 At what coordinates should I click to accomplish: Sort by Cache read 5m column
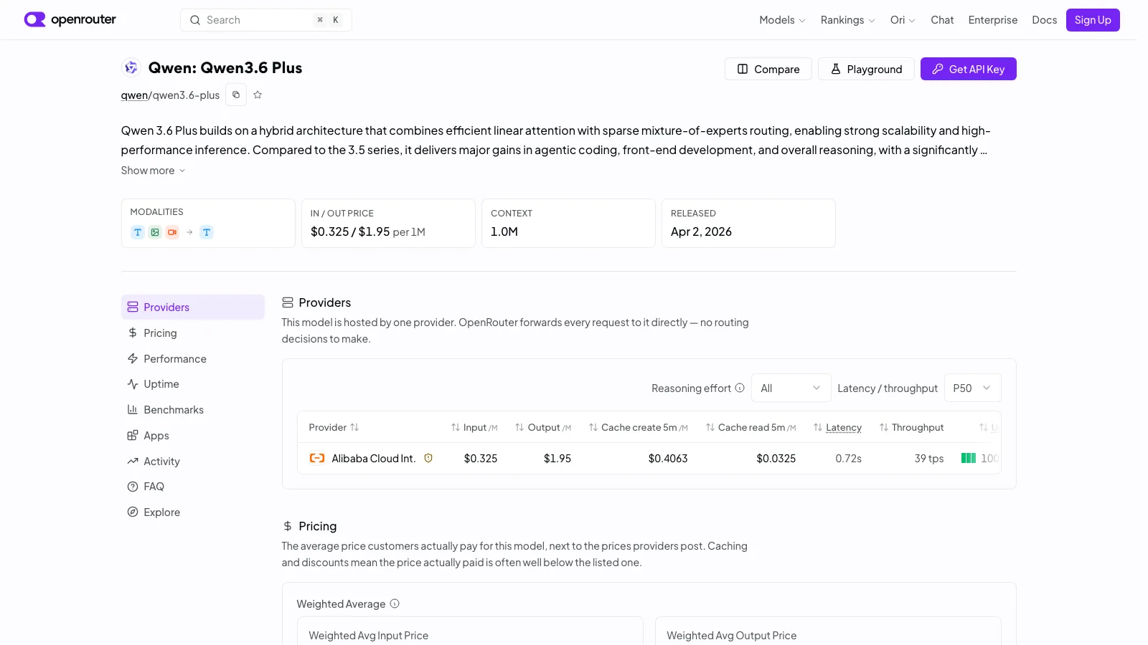751,427
